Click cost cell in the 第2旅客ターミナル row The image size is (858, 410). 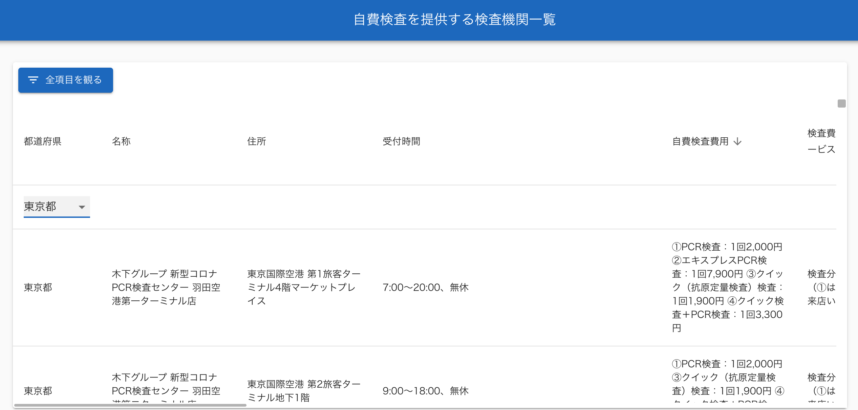coord(728,381)
